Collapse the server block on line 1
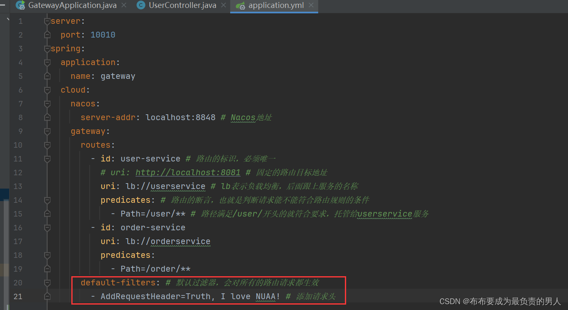This screenshot has height=310, width=568. click(x=47, y=21)
